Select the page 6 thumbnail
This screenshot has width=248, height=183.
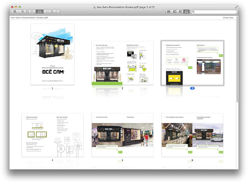tap(192, 135)
